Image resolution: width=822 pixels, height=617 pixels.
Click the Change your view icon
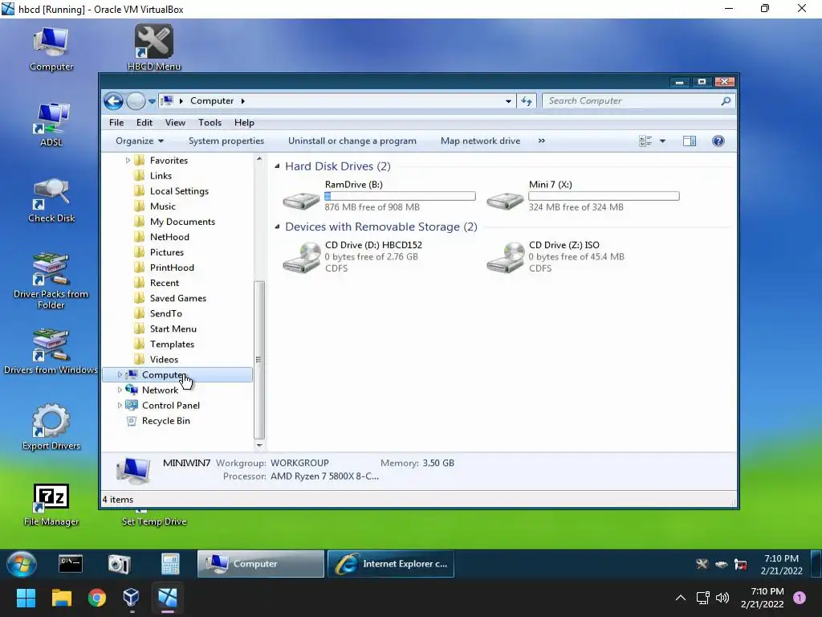tap(645, 141)
